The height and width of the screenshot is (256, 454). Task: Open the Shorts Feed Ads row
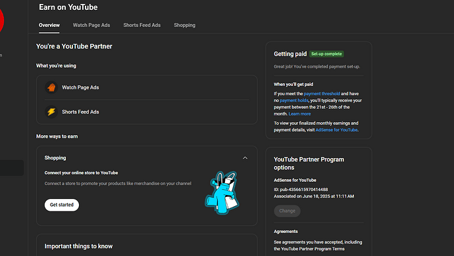tap(147, 112)
